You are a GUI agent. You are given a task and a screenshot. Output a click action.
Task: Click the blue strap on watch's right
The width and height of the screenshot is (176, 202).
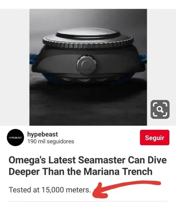point(143,59)
